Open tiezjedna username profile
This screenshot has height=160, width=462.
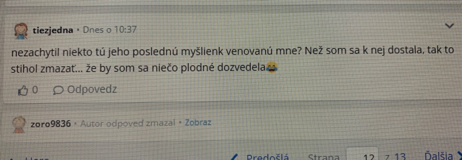coord(53,30)
